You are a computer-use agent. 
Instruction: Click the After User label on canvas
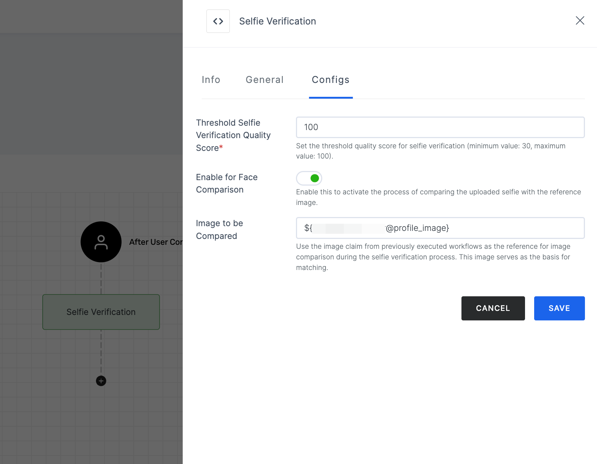(x=156, y=242)
